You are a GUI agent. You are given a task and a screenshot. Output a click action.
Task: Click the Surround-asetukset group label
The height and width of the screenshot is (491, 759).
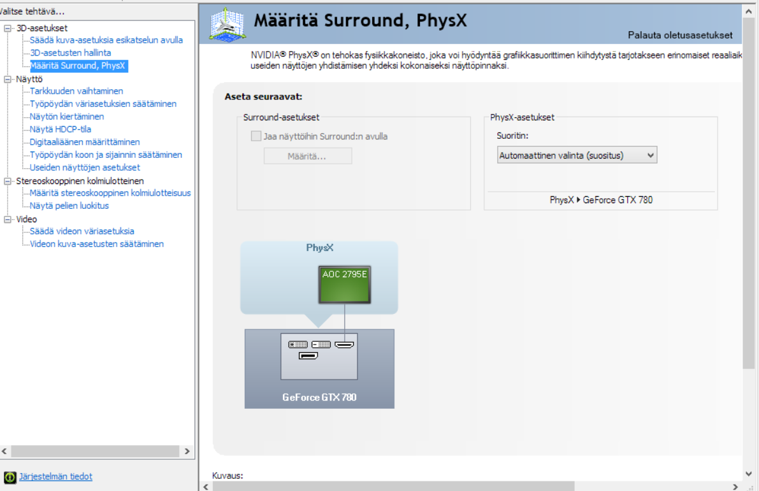point(281,117)
